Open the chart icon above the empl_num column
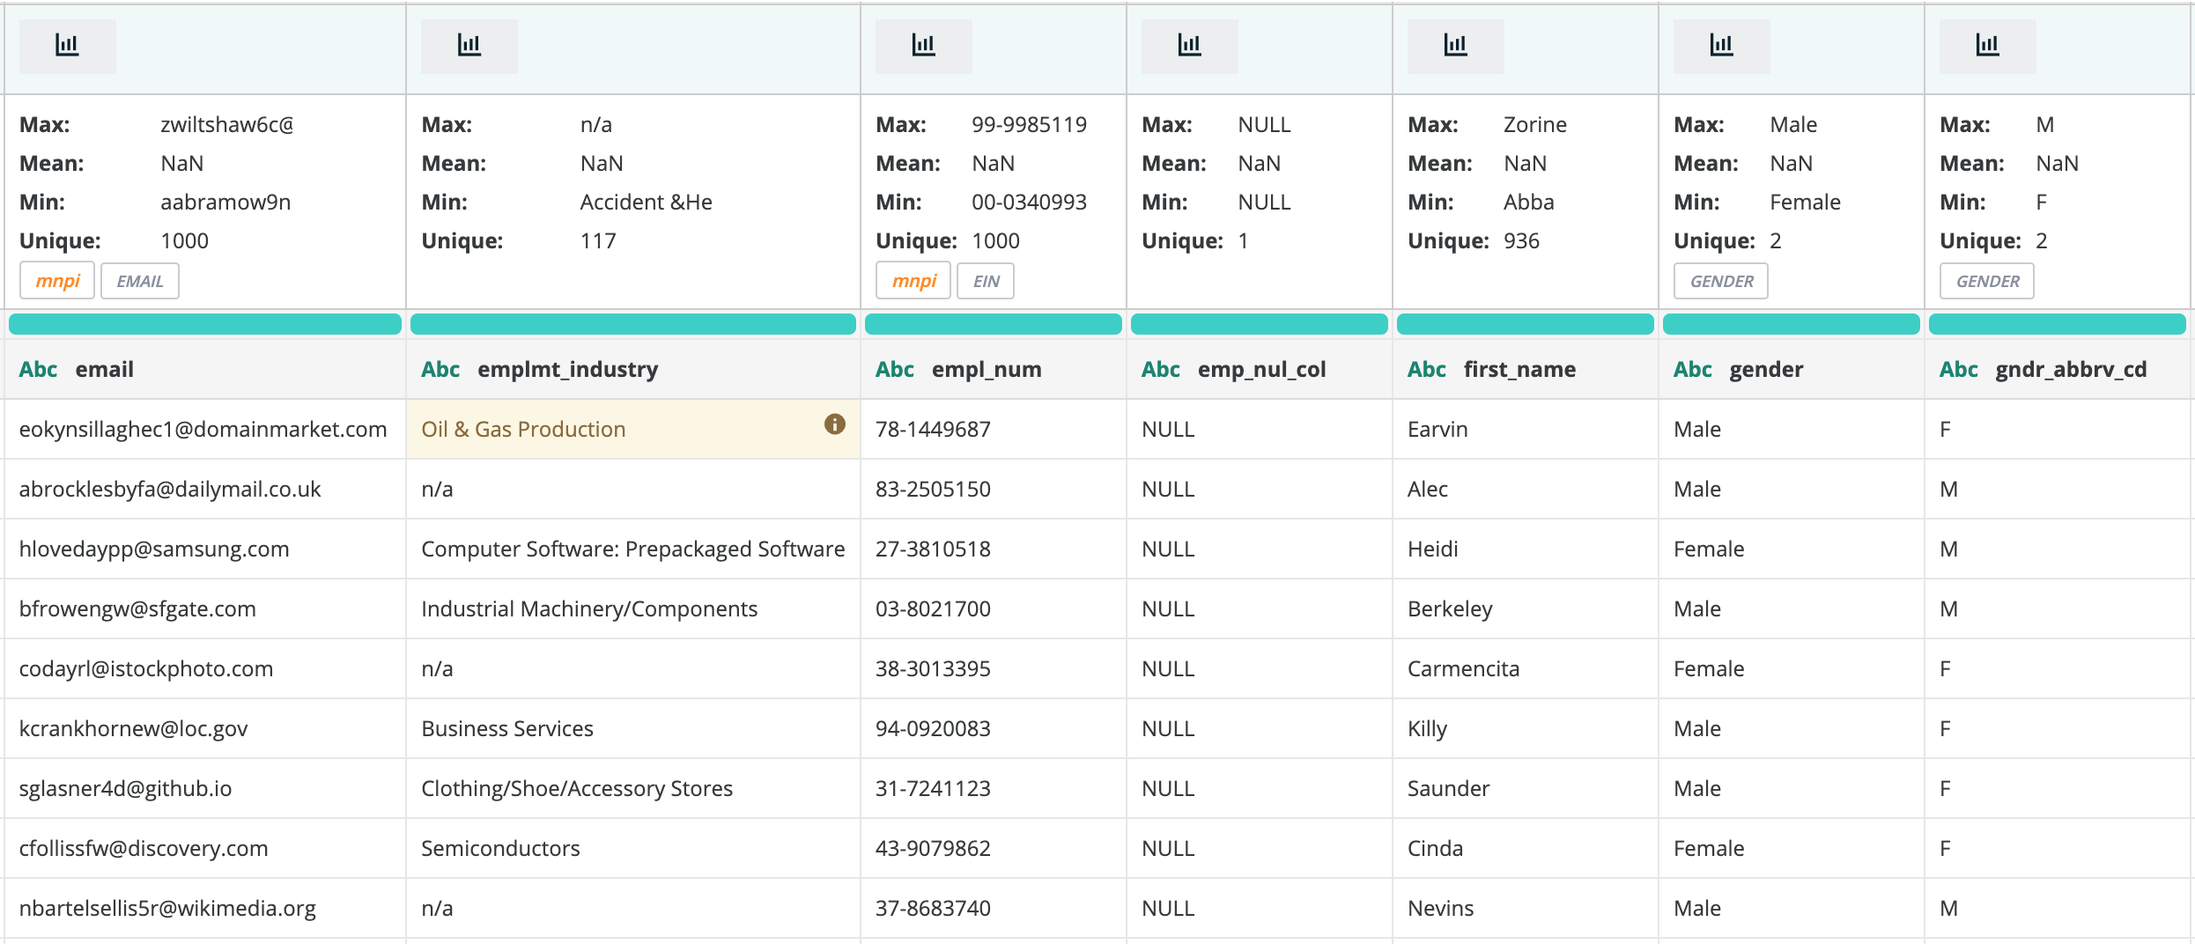The height and width of the screenshot is (944, 2195). (923, 46)
